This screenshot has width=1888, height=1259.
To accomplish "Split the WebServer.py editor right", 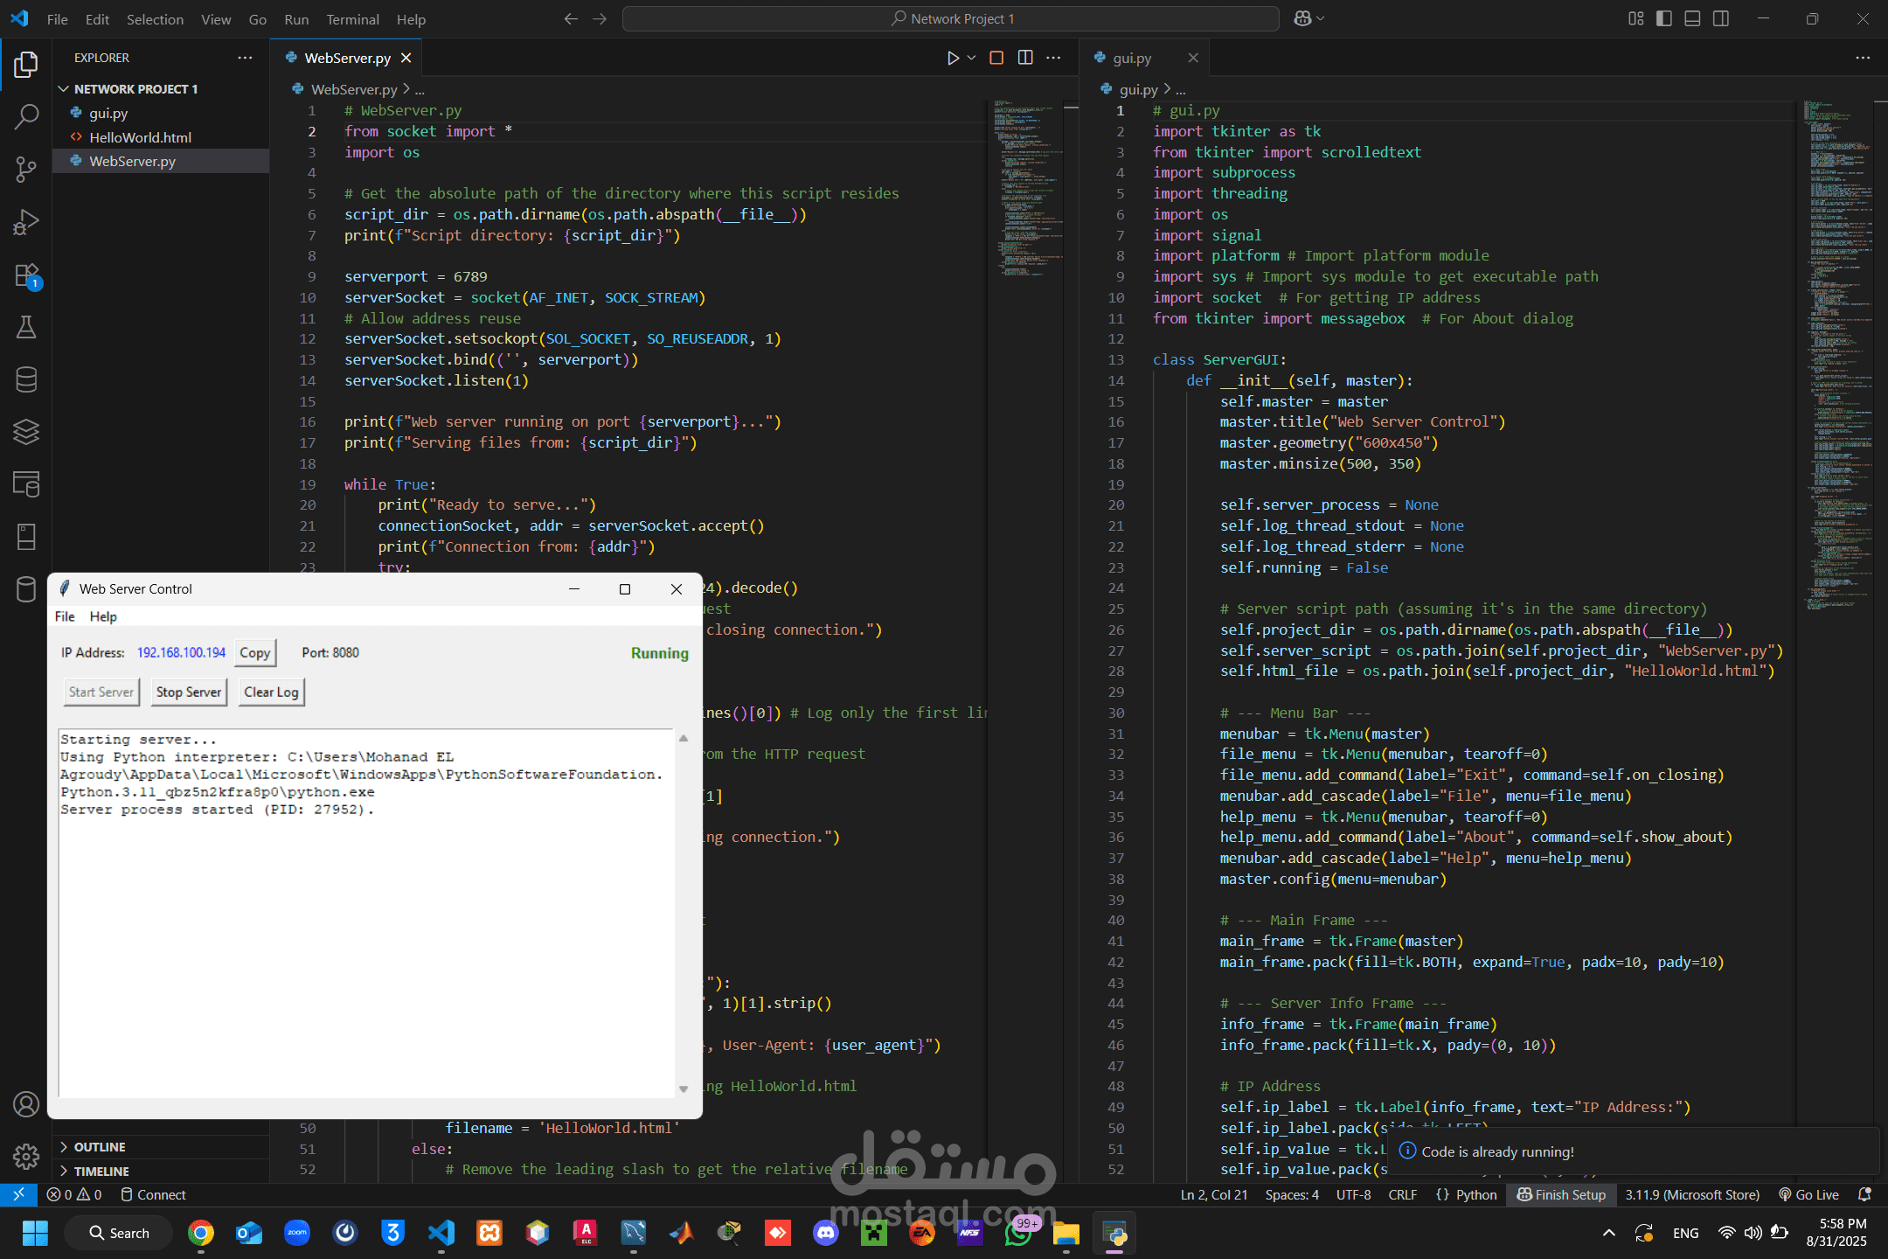I will click(x=1025, y=58).
